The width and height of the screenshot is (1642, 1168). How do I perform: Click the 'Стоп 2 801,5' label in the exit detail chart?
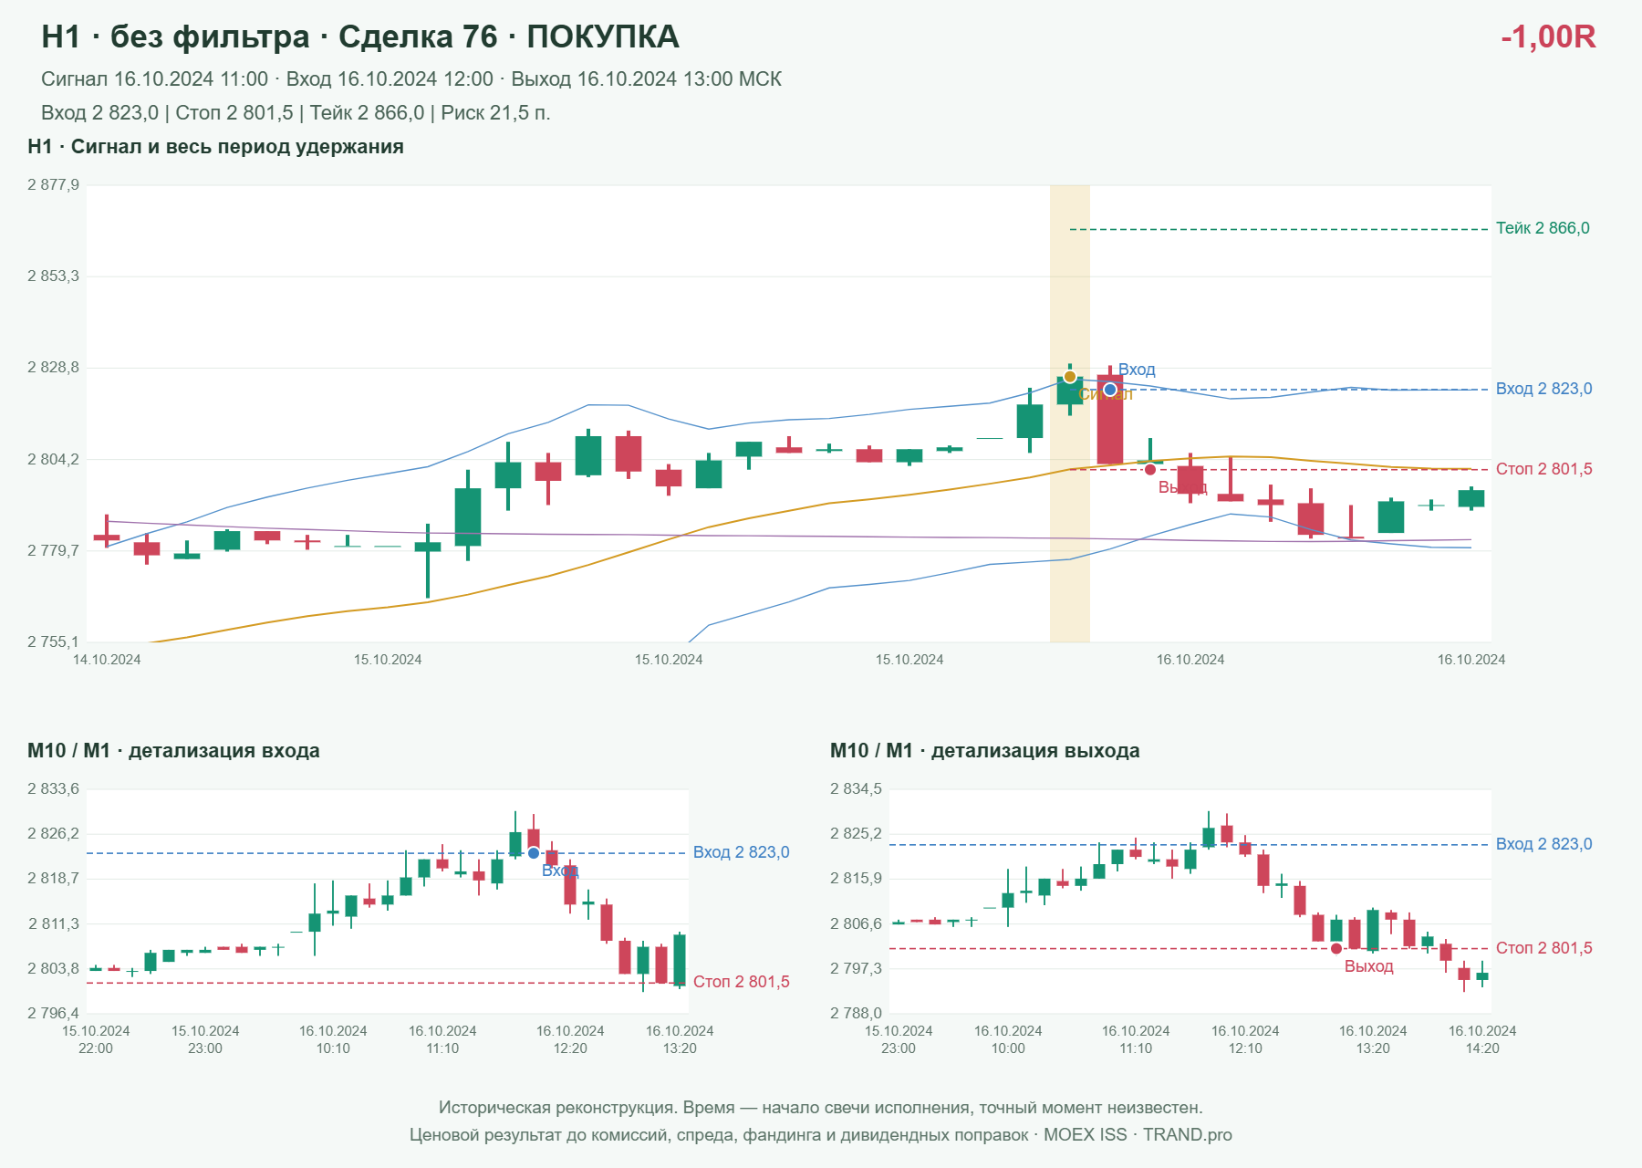coord(1543,948)
